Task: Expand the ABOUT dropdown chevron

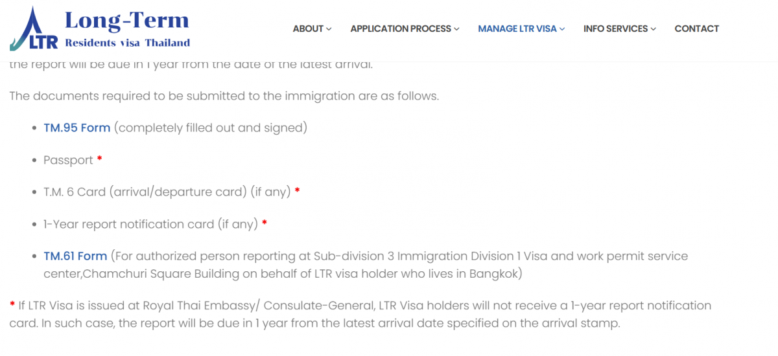Action: 329,29
